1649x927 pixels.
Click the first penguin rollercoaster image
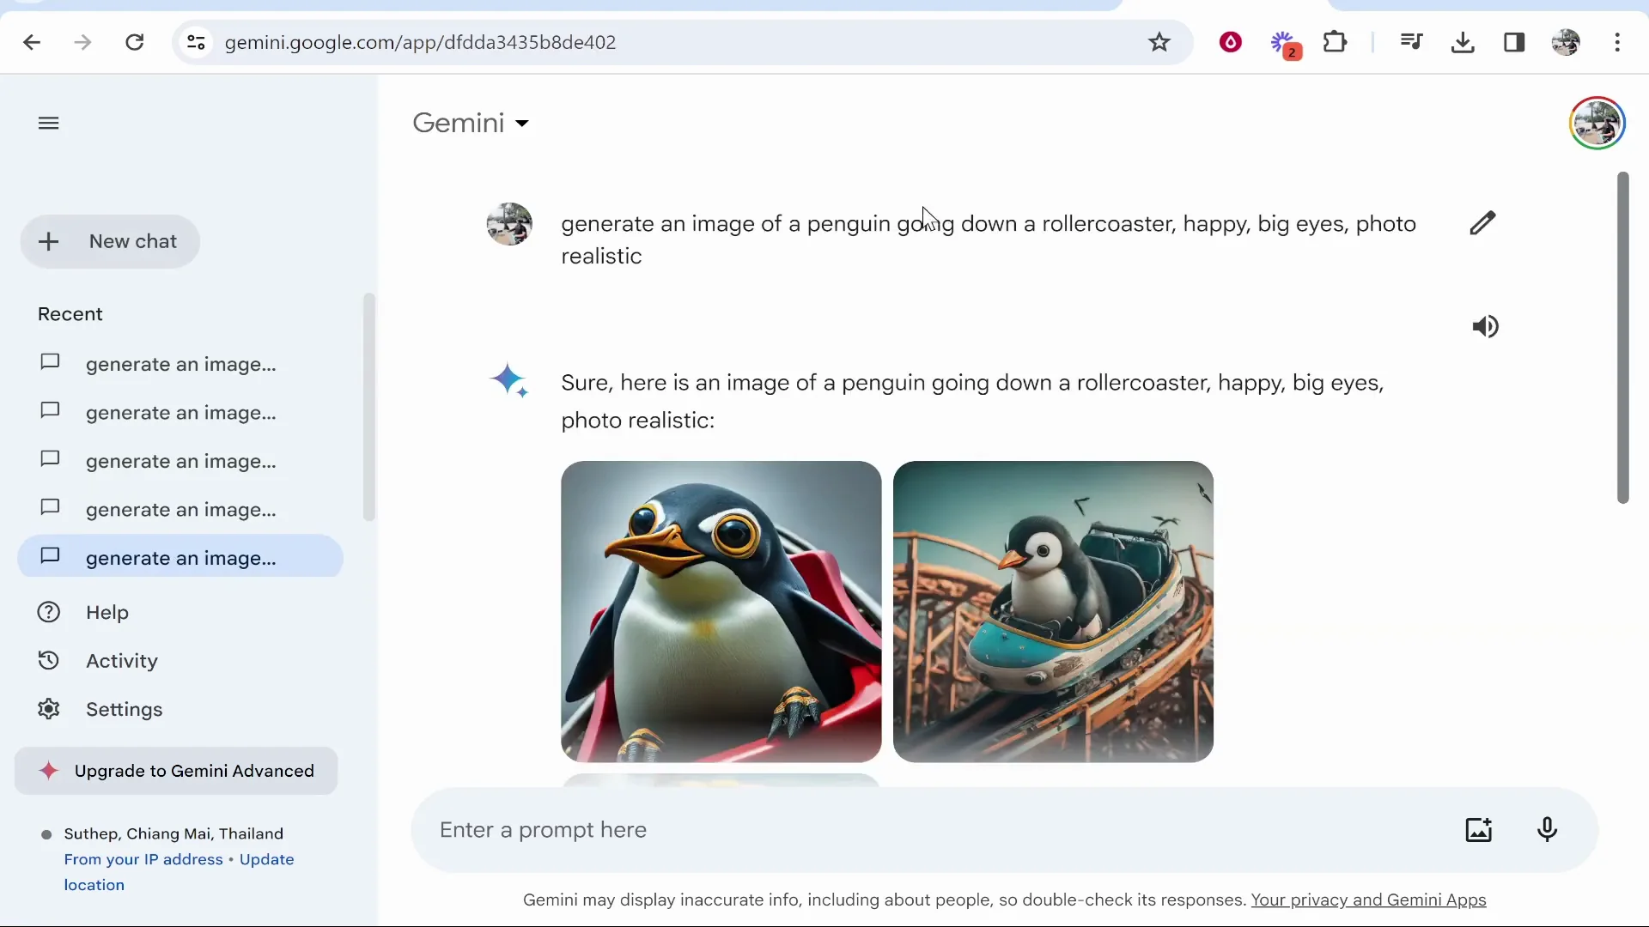[x=720, y=609]
